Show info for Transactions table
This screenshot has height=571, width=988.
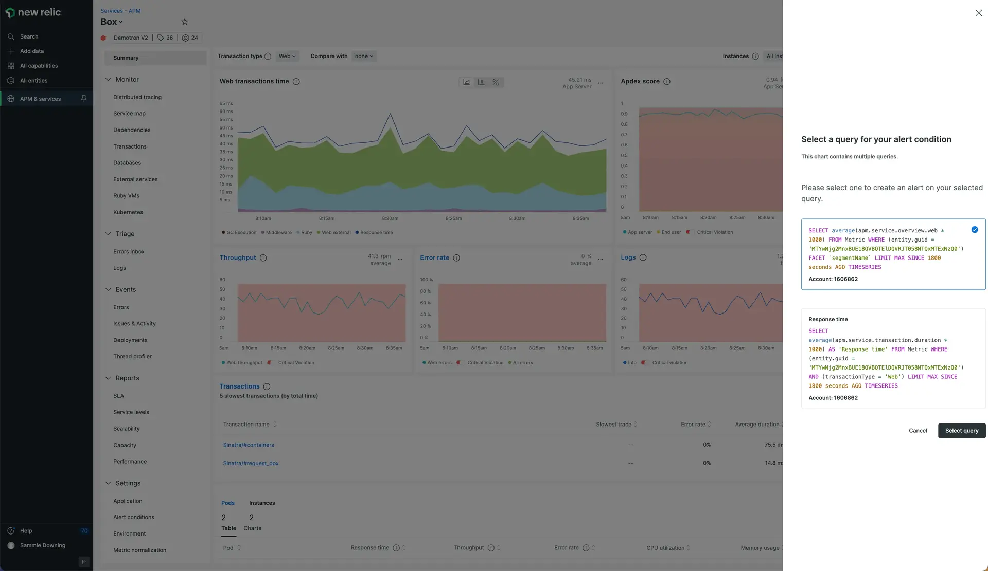pos(267,386)
